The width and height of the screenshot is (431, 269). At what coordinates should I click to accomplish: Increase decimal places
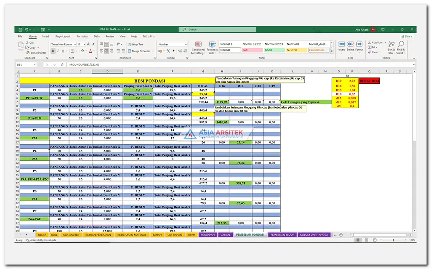point(180,51)
